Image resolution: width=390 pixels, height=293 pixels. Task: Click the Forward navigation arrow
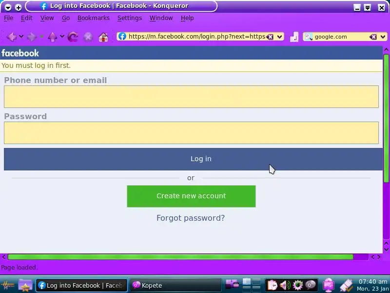tap(32, 37)
